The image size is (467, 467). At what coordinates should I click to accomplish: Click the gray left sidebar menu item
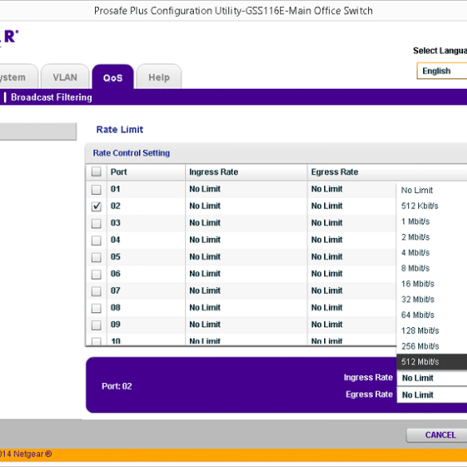click(x=38, y=131)
